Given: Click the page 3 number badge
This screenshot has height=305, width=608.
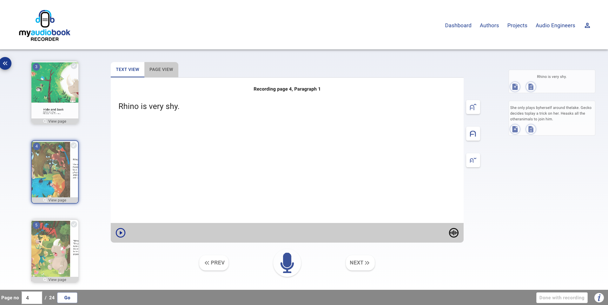Looking at the screenshot, I should click(36, 67).
